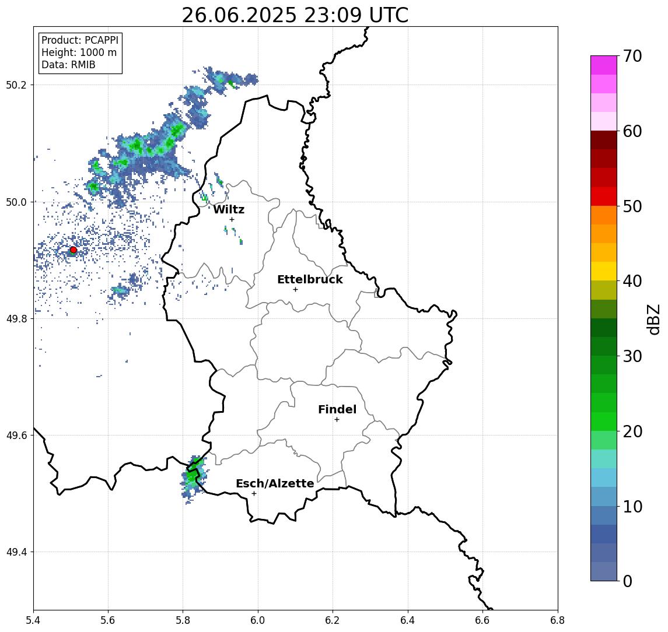This screenshot has width=668, height=632.
Task: Select the Wiltz station label
Action: (x=229, y=209)
